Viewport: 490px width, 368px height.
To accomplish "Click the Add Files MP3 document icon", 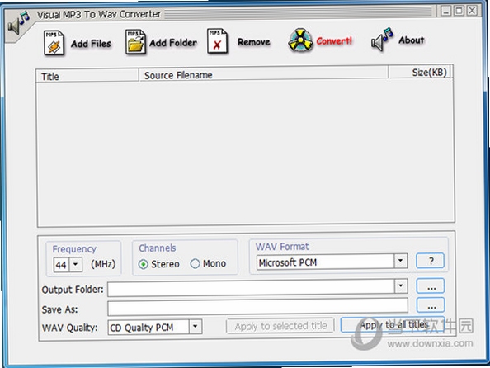I will coord(54,43).
